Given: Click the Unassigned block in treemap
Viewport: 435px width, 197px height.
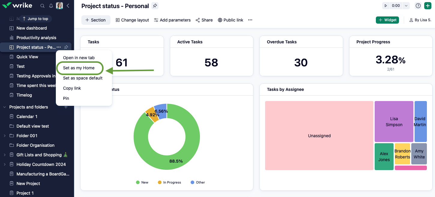Looking at the screenshot, I should (319, 136).
